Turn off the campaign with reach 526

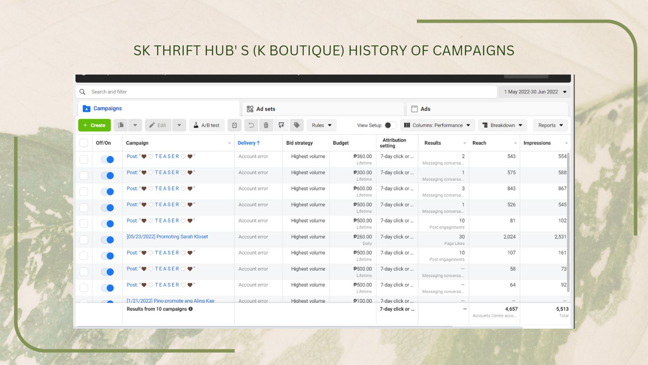[x=107, y=208]
